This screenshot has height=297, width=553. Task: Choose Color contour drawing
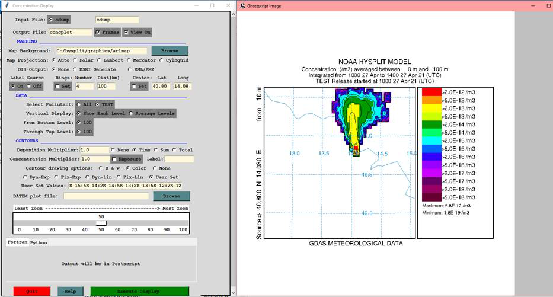(x=127, y=168)
